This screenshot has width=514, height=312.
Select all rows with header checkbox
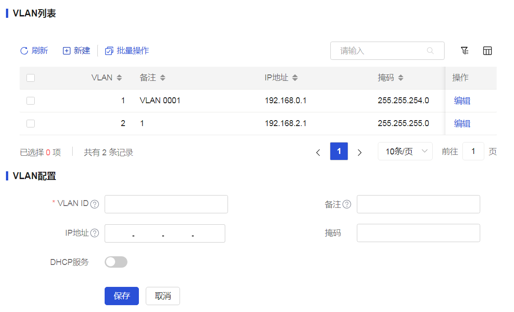click(x=31, y=78)
